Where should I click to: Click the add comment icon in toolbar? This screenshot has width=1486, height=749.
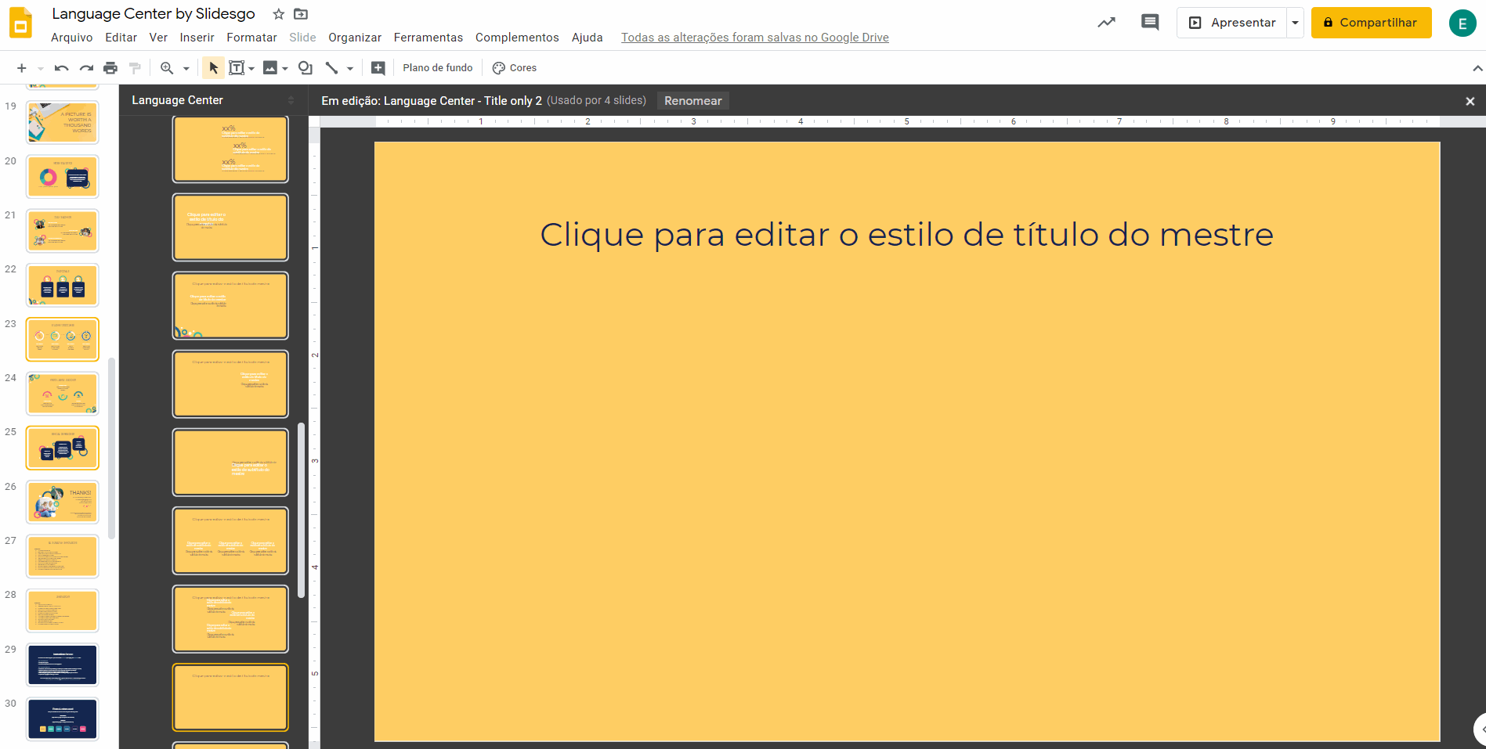click(x=378, y=68)
